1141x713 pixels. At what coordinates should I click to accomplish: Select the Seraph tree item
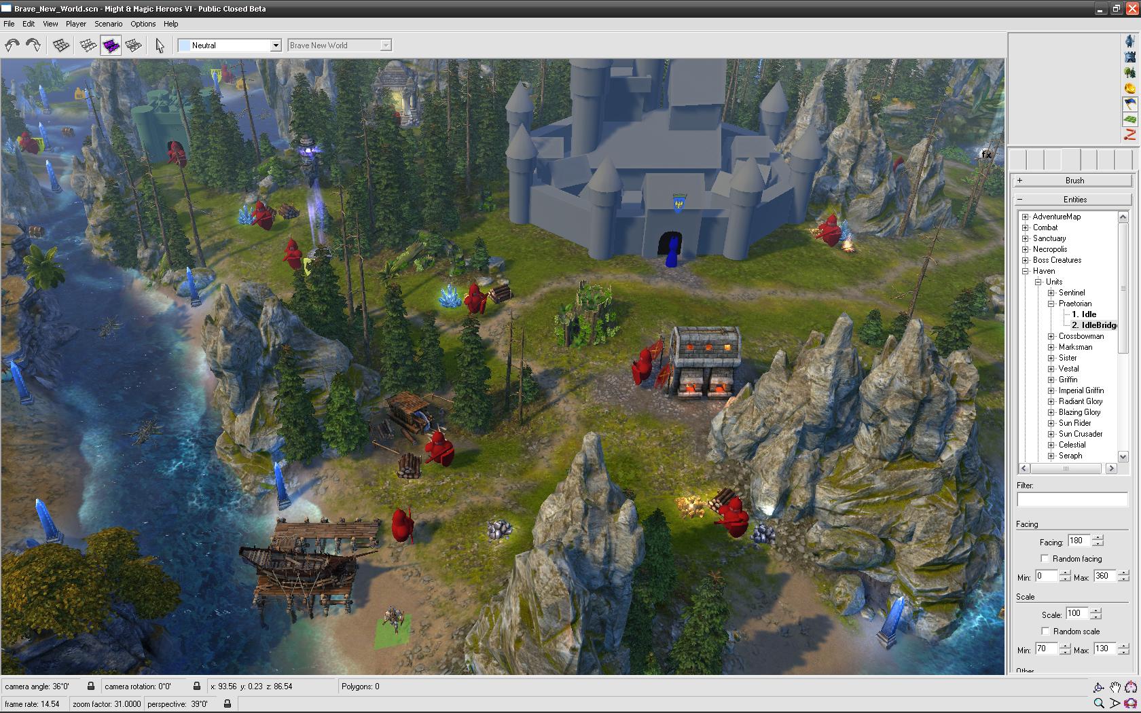click(x=1070, y=456)
